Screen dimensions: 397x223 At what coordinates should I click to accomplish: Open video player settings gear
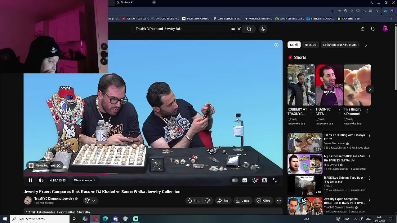tap(255, 180)
